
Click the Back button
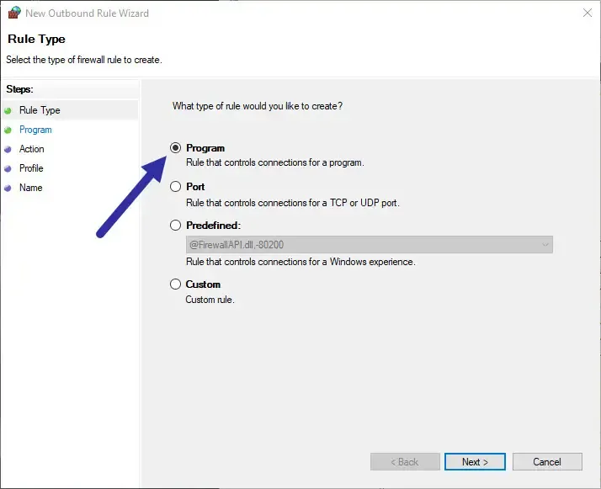click(x=405, y=462)
